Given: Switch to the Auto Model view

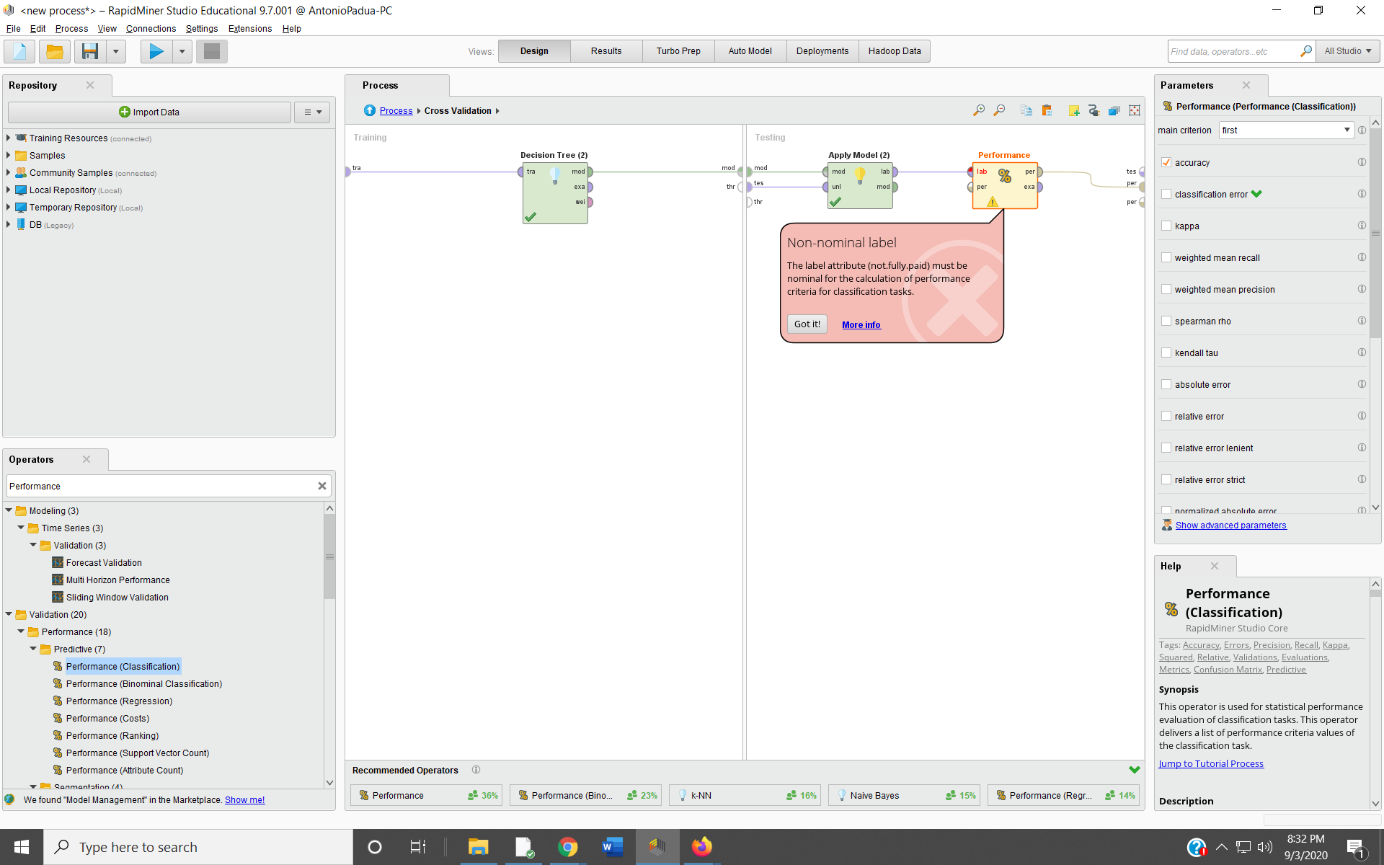Looking at the screenshot, I should [x=750, y=51].
